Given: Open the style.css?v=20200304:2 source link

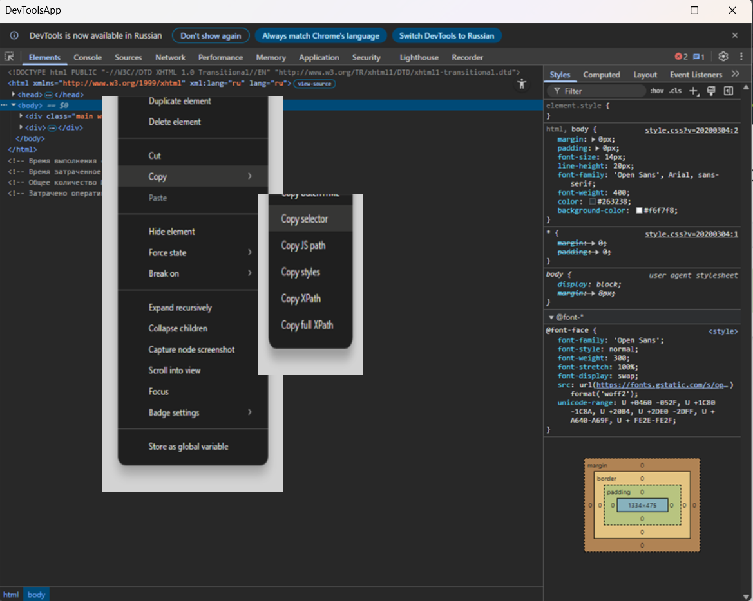Looking at the screenshot, I should (x=691, y=130).
